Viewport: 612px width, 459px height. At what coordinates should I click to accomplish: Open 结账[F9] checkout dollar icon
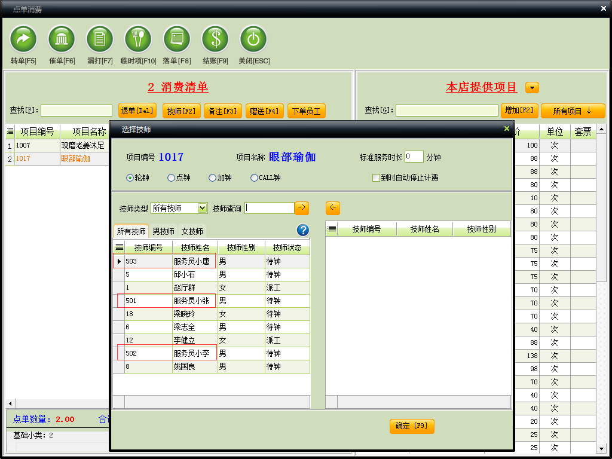coord(215,39)
